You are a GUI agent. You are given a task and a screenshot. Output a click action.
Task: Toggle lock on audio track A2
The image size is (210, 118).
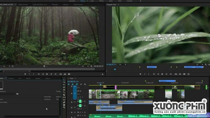72,107
